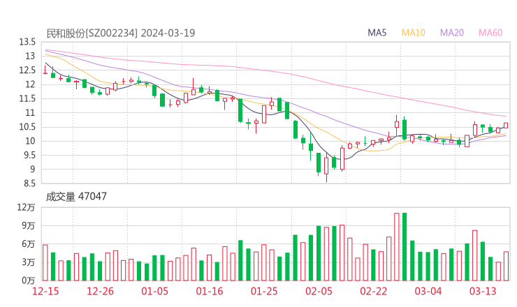Click the MA20 legend label

[452, 33]
